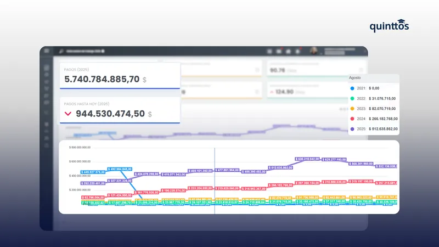Click the purple data label $ 629.277.193,00
This screenshot has width=439, height=247.
click(334, 159)
